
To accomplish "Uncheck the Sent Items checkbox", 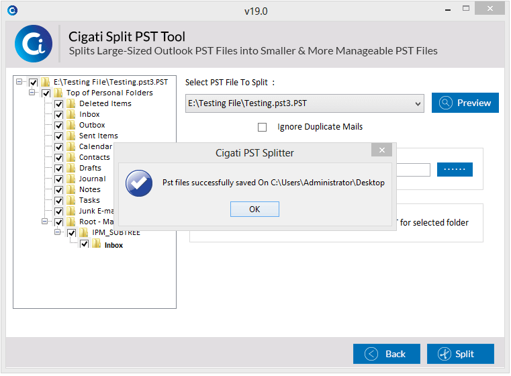I will tap(58, 136).
